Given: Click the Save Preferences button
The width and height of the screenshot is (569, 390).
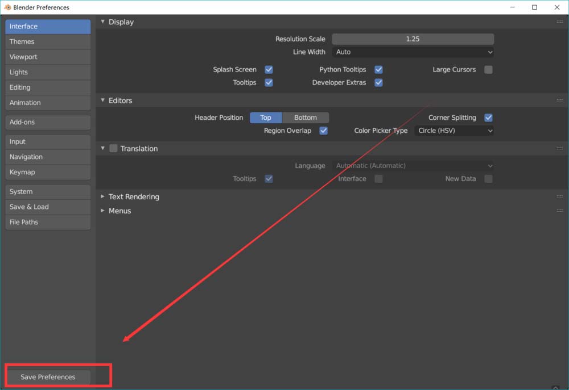Looking at the screenshot, I should click(48, 377).
